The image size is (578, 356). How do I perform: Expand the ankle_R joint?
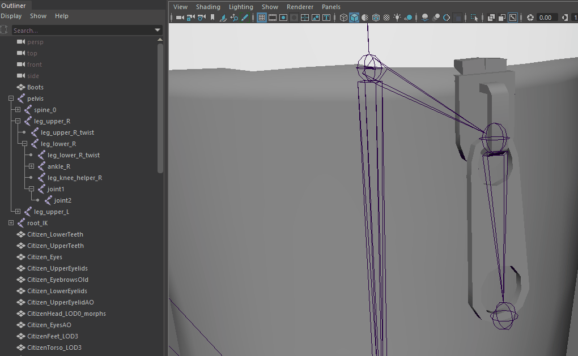pyautogui.click(x=31, y=166)
